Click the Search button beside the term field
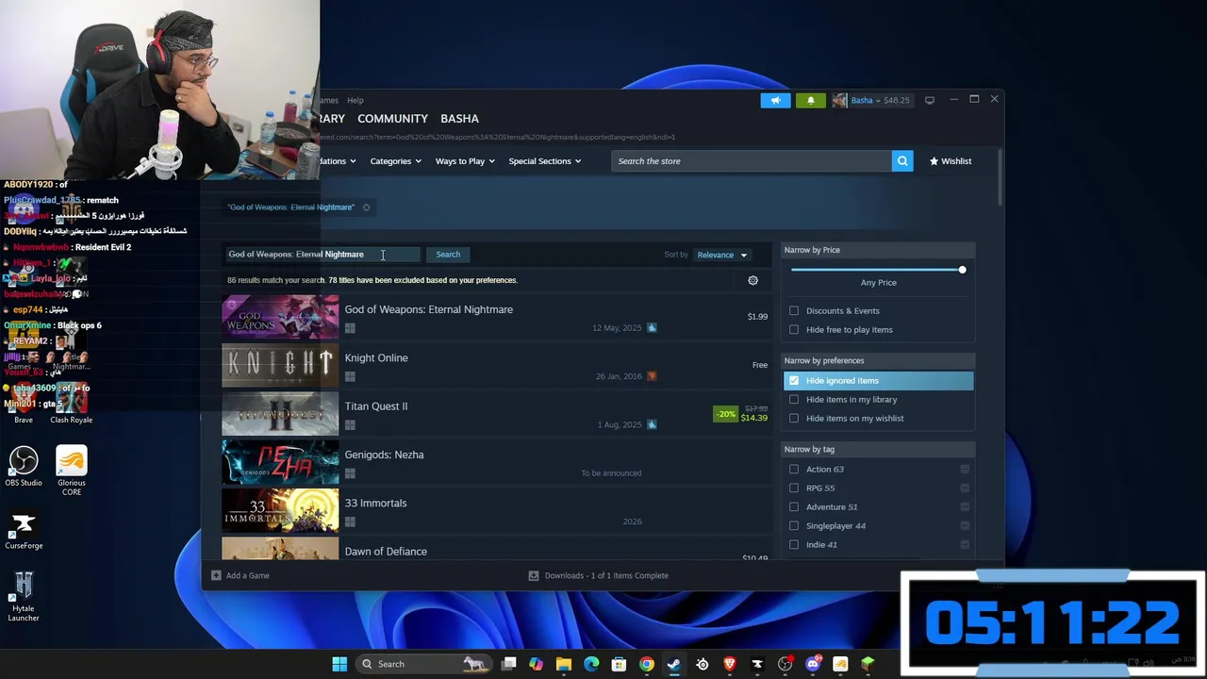This screenshot has height=679, width=1207. click(x=448, y=255)
